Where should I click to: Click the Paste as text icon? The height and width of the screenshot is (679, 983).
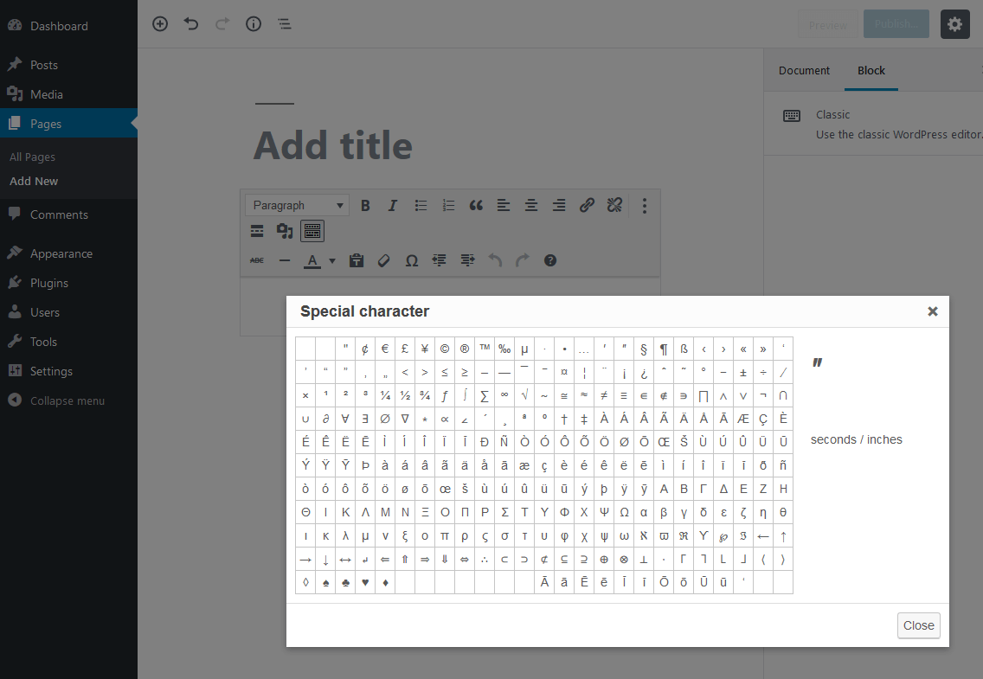[x=357, y=260]
